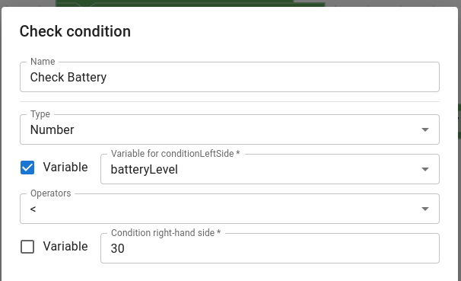
Task: Open the conditionLeftSide variable dropdown
Action: 270,169
